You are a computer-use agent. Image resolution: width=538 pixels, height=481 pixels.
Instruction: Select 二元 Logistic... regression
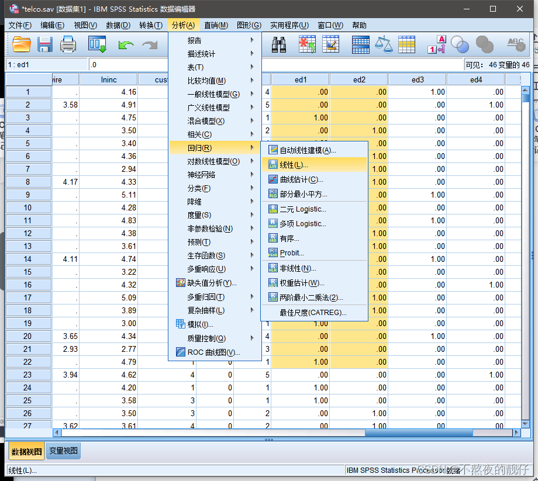tap(314, 209)
